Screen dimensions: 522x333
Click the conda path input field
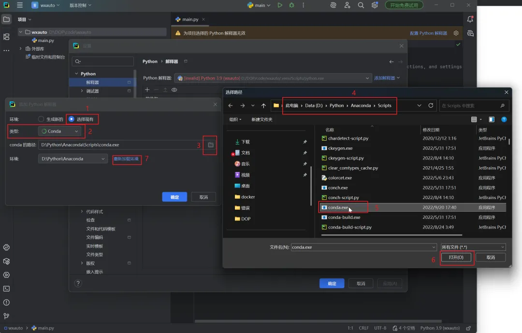(121, 145)
